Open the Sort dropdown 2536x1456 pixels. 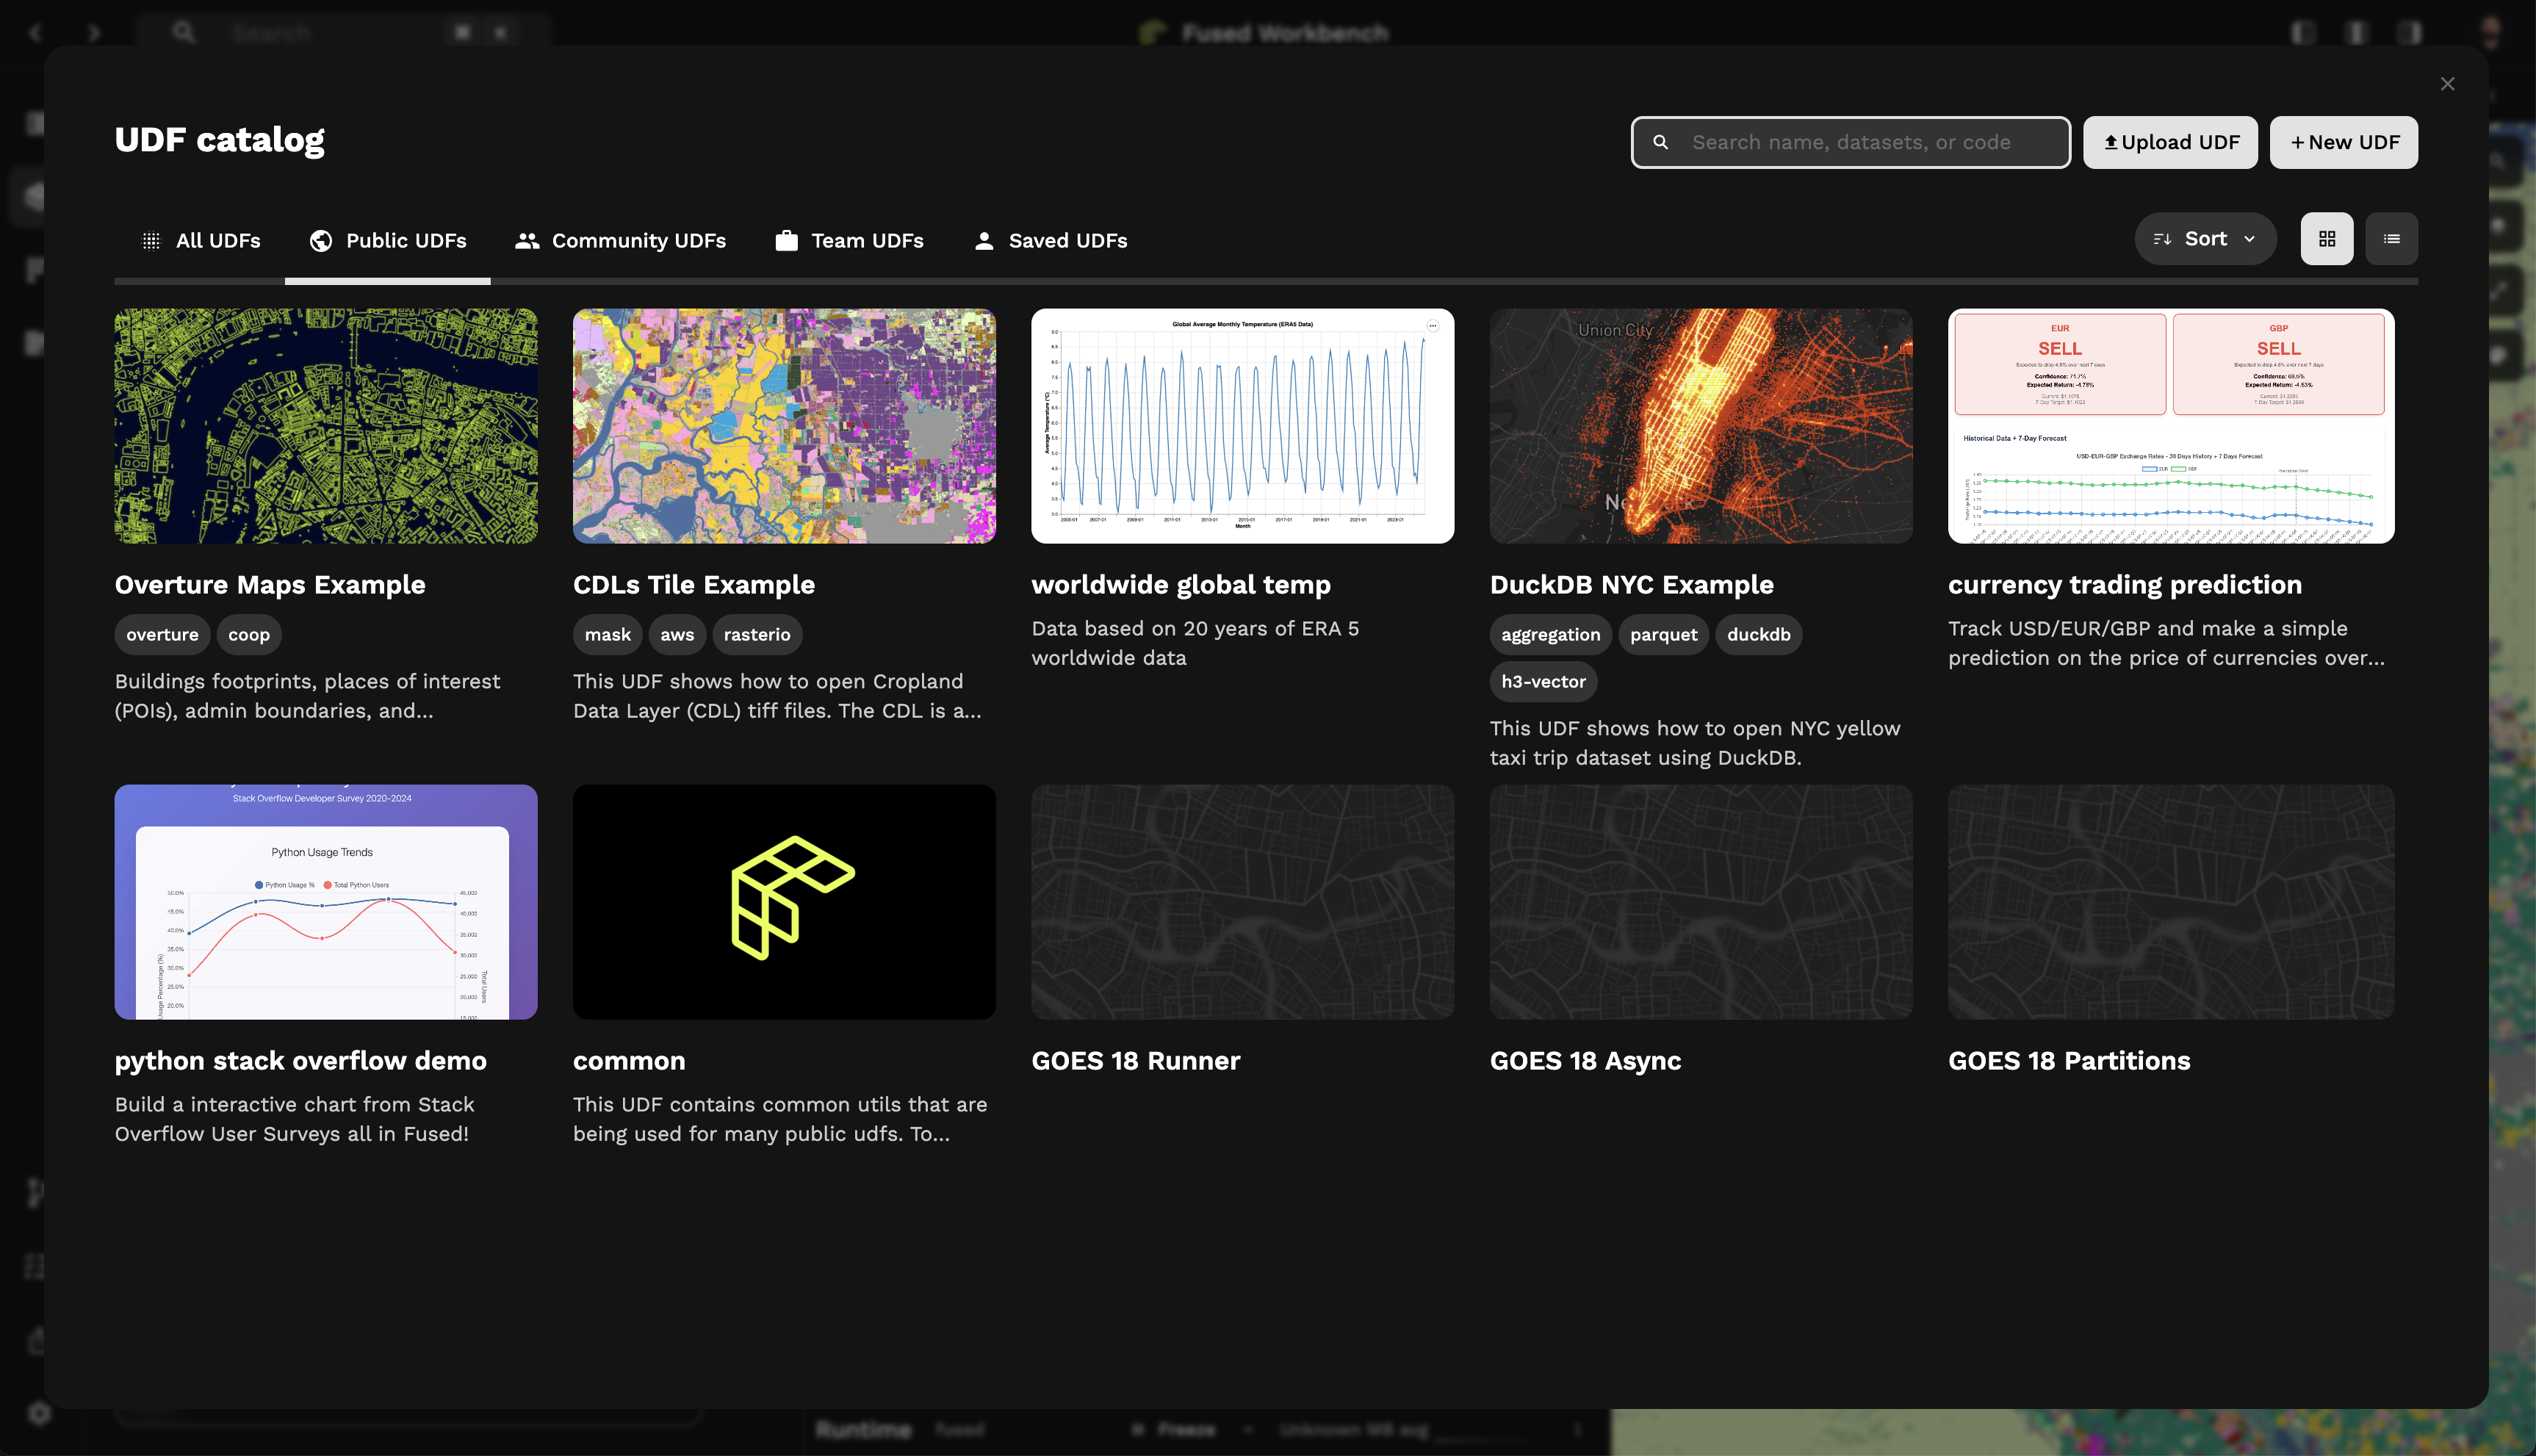click(2205, 239)
